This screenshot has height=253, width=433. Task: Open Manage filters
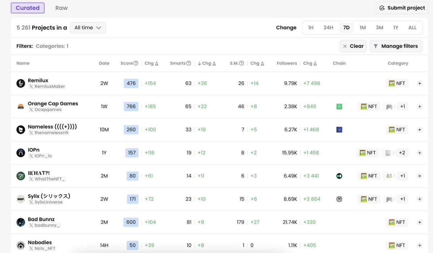[396, 46]
